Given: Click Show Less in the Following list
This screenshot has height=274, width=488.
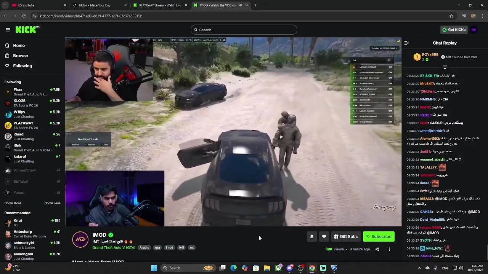Looking at the screenshot, I should [x=53, y=203].
